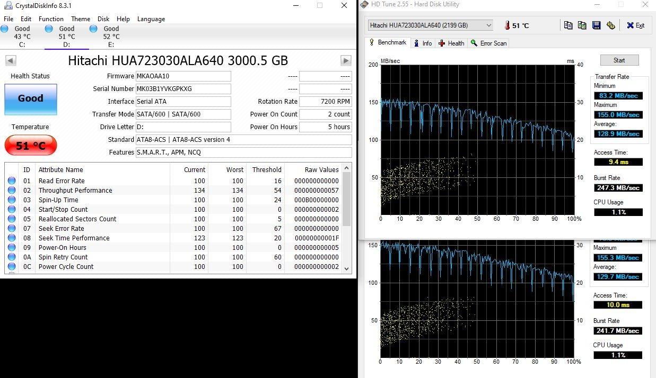This screenshot has width=656, height=378.
Task: Select the Benchmark tab
Action: point(388,42)
